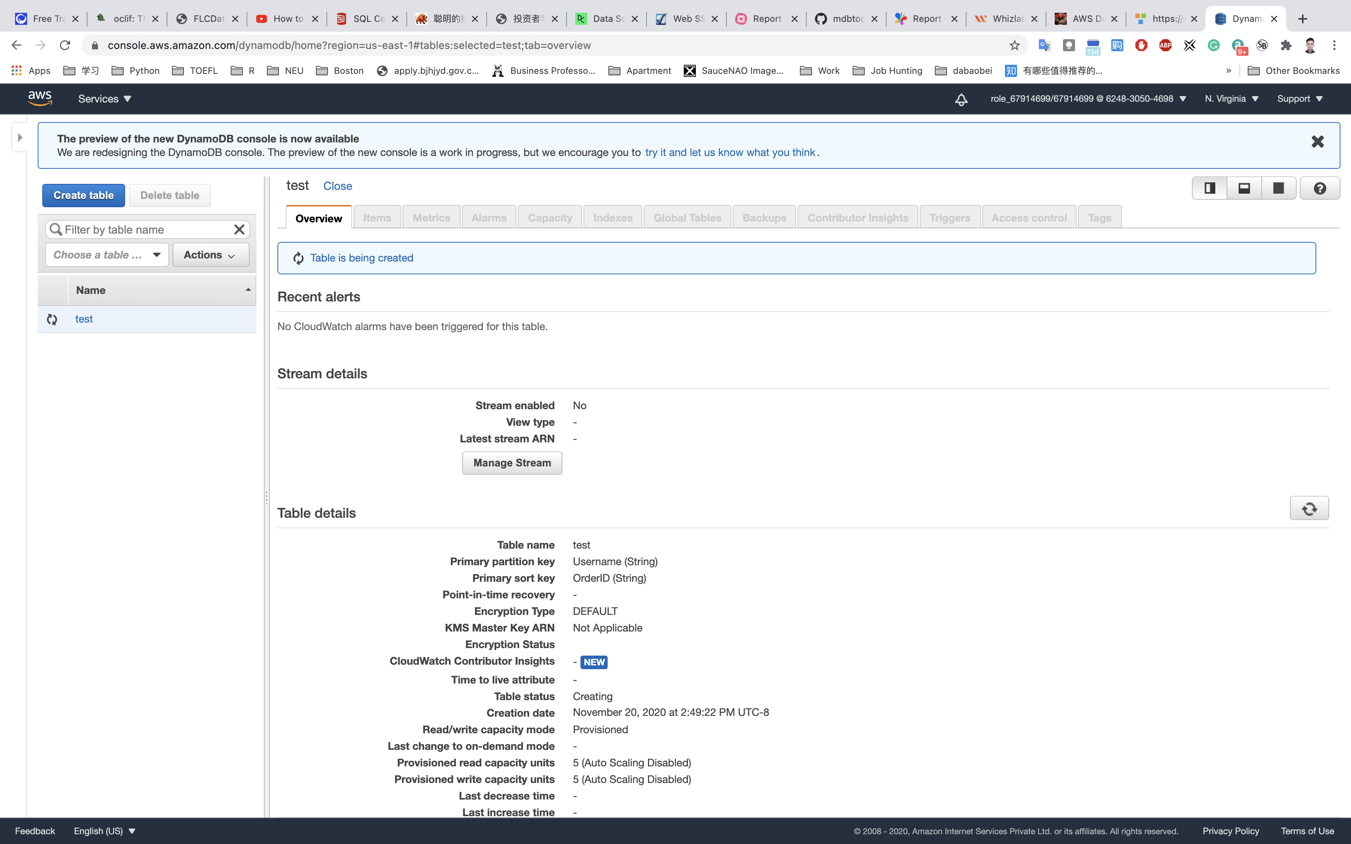Open the Actions dropdown menu

[x=210, y=255]
